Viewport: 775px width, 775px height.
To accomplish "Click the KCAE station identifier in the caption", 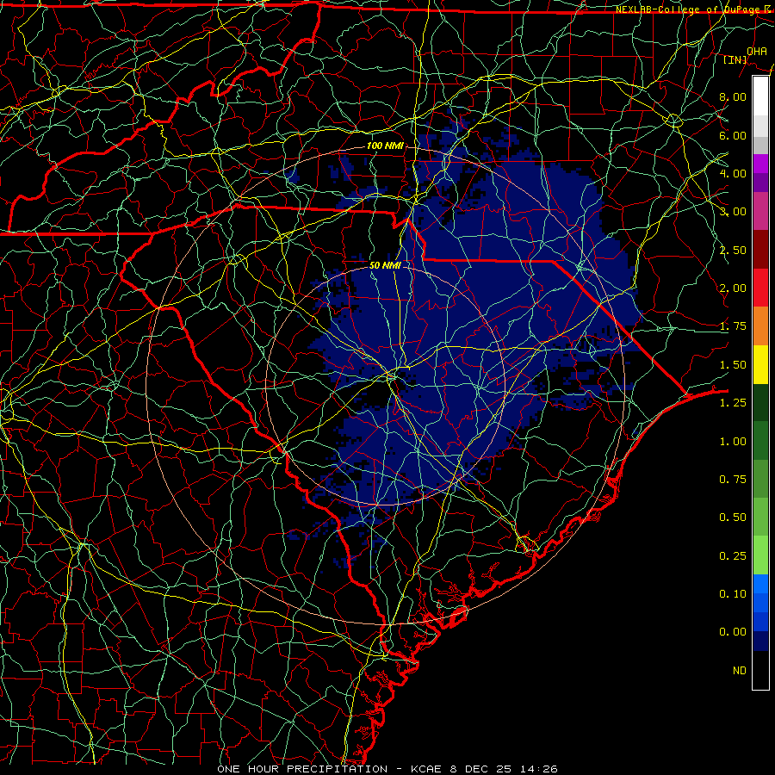I will (x=427, y=769).
